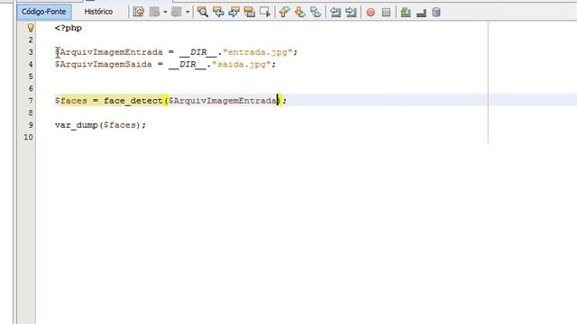
Task: Click the __DIR__ constant on line 3
Action: click(198, 52)
